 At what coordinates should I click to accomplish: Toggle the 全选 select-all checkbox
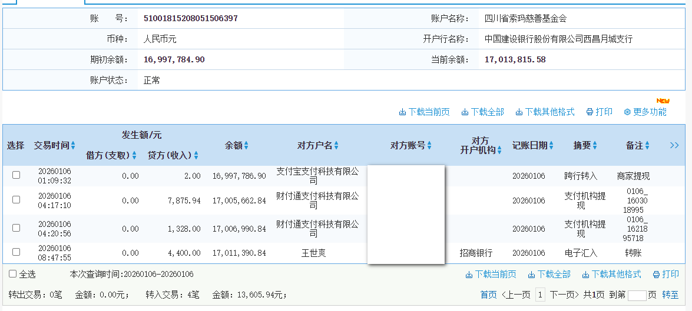tap(13, 274)
